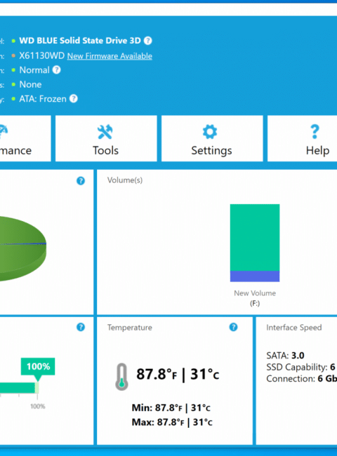Click the green free-space section of the F: volume bar
337x456 pixels.
[x=255, y=237]
